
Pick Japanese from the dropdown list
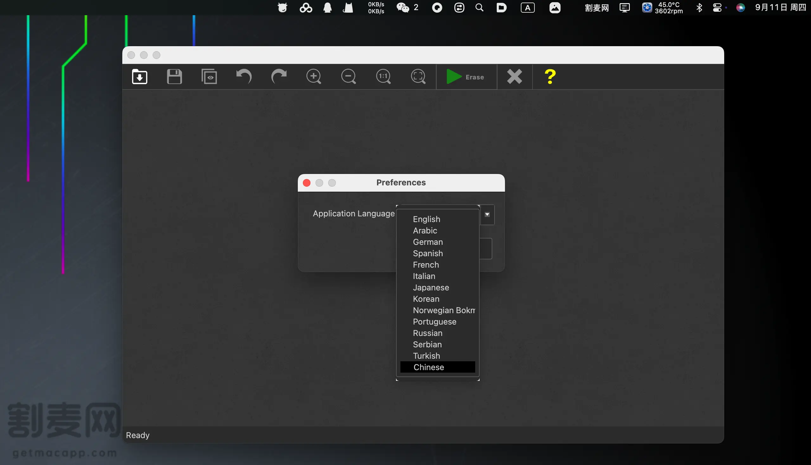(431, 288)
